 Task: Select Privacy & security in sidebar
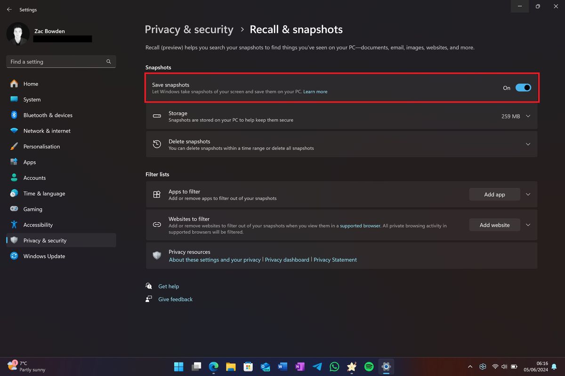coord(61,240)
